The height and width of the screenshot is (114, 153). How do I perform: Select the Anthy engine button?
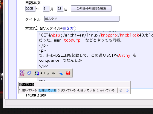tap(42, 73)
